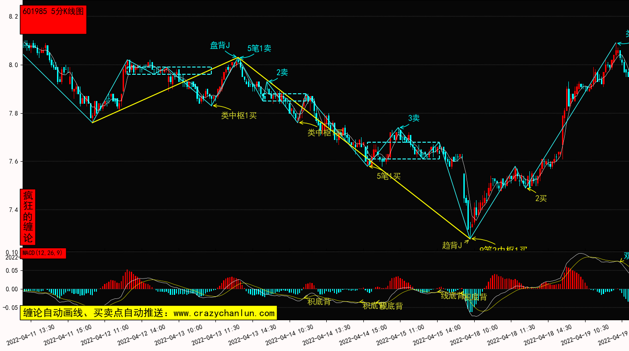This screenshot has width=629, height=351.
Task: Click the -0.05 MACD axis value
Action: click(11, 308)
